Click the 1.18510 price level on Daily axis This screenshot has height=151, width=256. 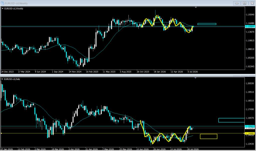pos(250,101)
